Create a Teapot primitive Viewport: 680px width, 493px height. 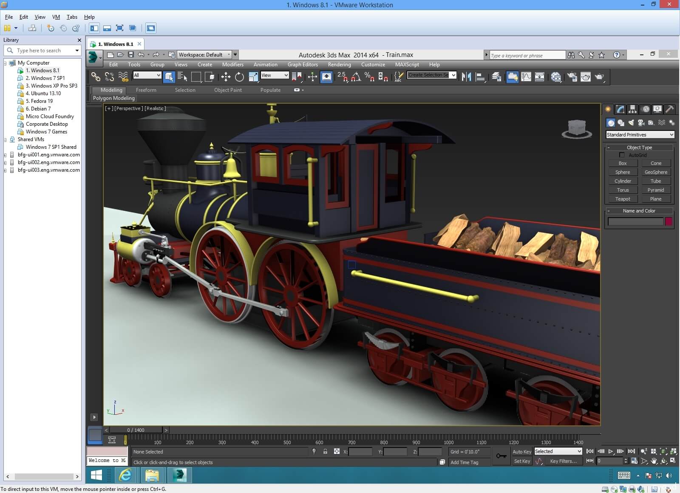(x=623, y=199)
